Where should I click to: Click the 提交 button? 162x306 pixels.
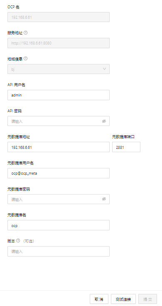pos(147,299)
